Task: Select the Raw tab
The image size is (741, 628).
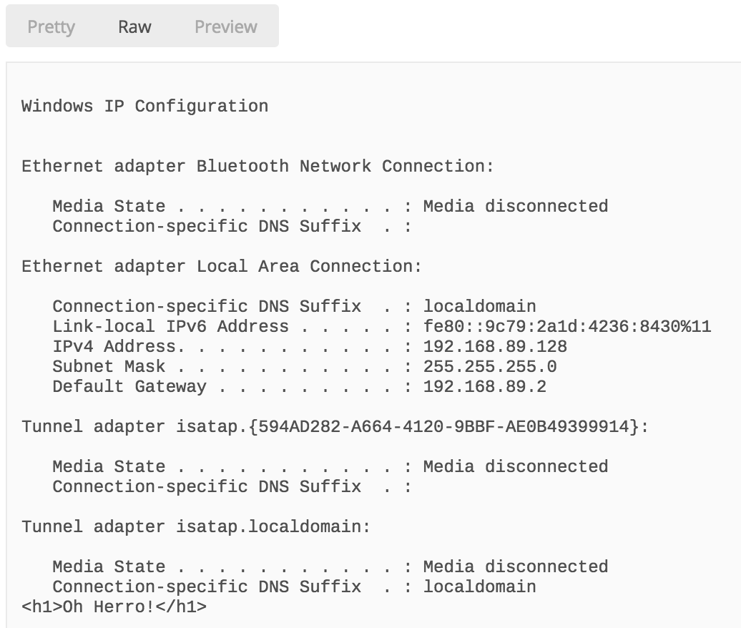Action: pos(134,26)
